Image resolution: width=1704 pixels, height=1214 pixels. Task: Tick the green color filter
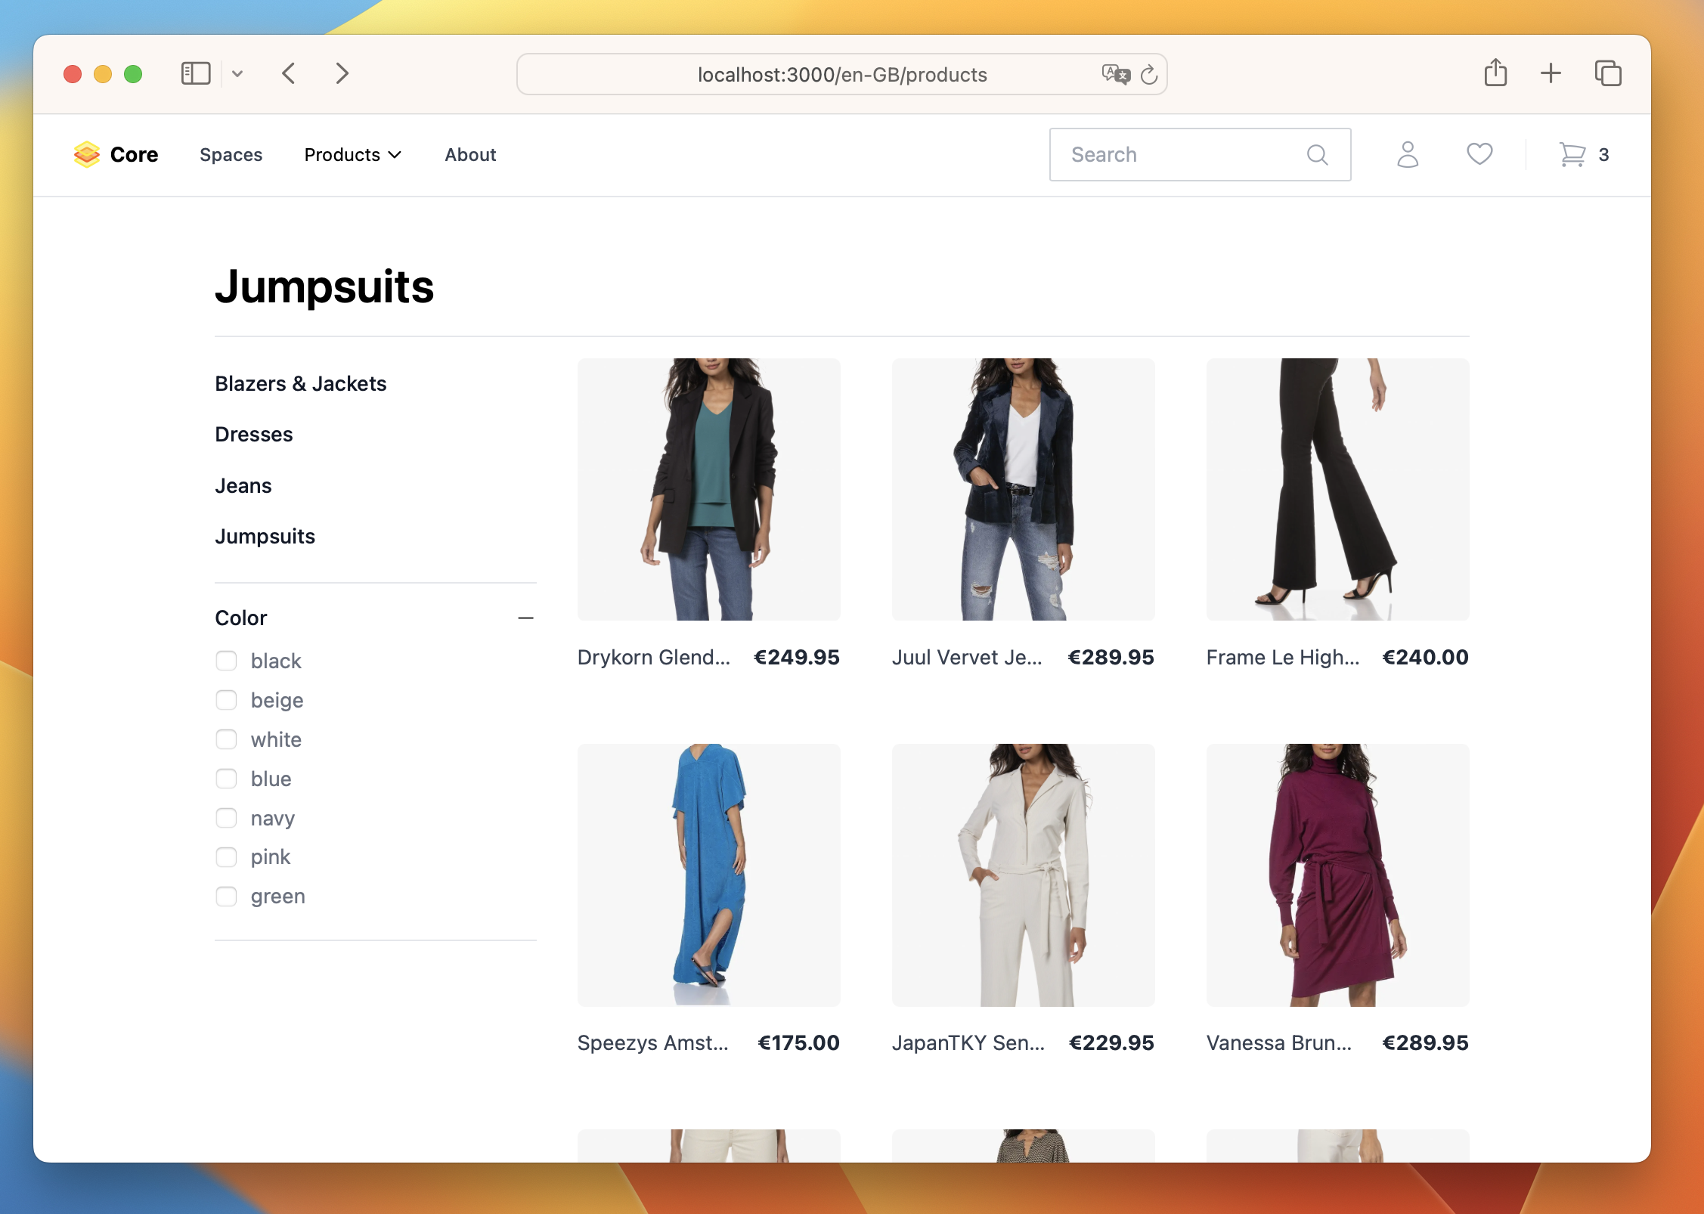pyautogui.click(x=226, y=897)
